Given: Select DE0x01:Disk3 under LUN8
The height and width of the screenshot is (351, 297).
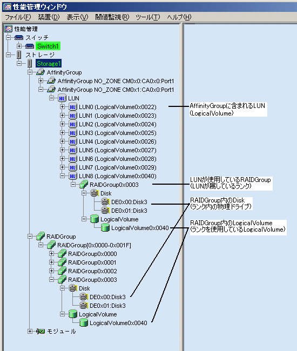Looking at the screenshot, I should coord(130,211).
